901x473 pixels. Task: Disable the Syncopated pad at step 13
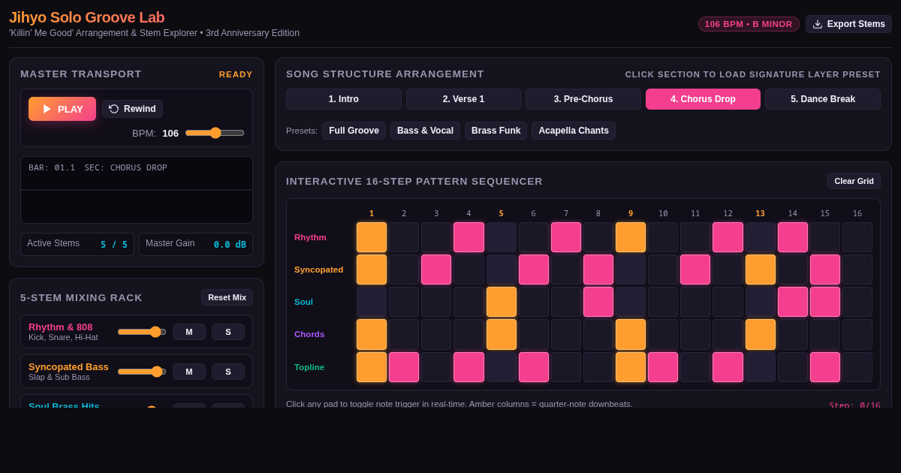pyautogui.click(x=761, y=270)
